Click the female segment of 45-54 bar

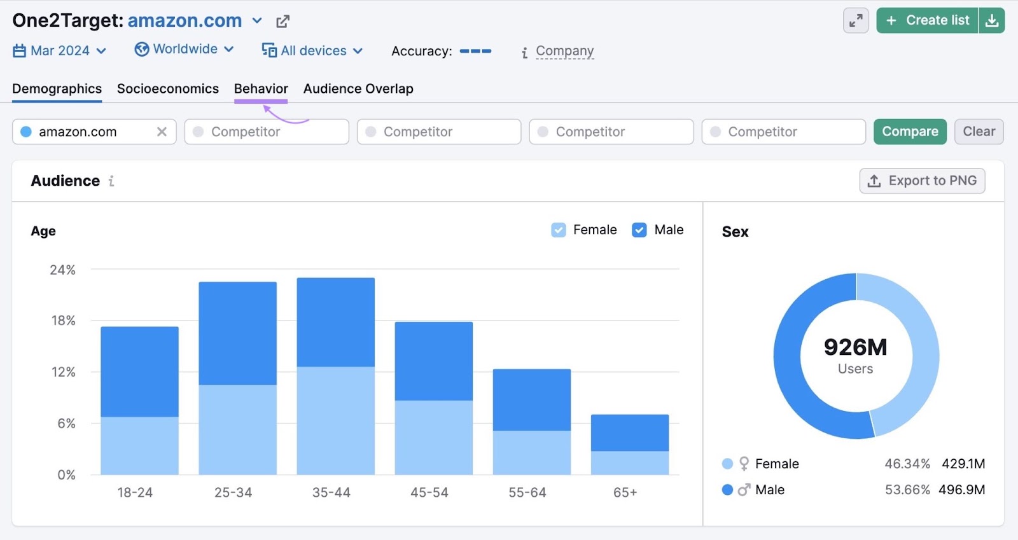point(433,438)
